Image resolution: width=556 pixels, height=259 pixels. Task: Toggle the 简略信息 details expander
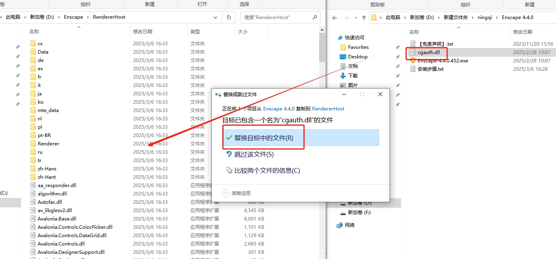pyautogui.click(x=237, y=193)
